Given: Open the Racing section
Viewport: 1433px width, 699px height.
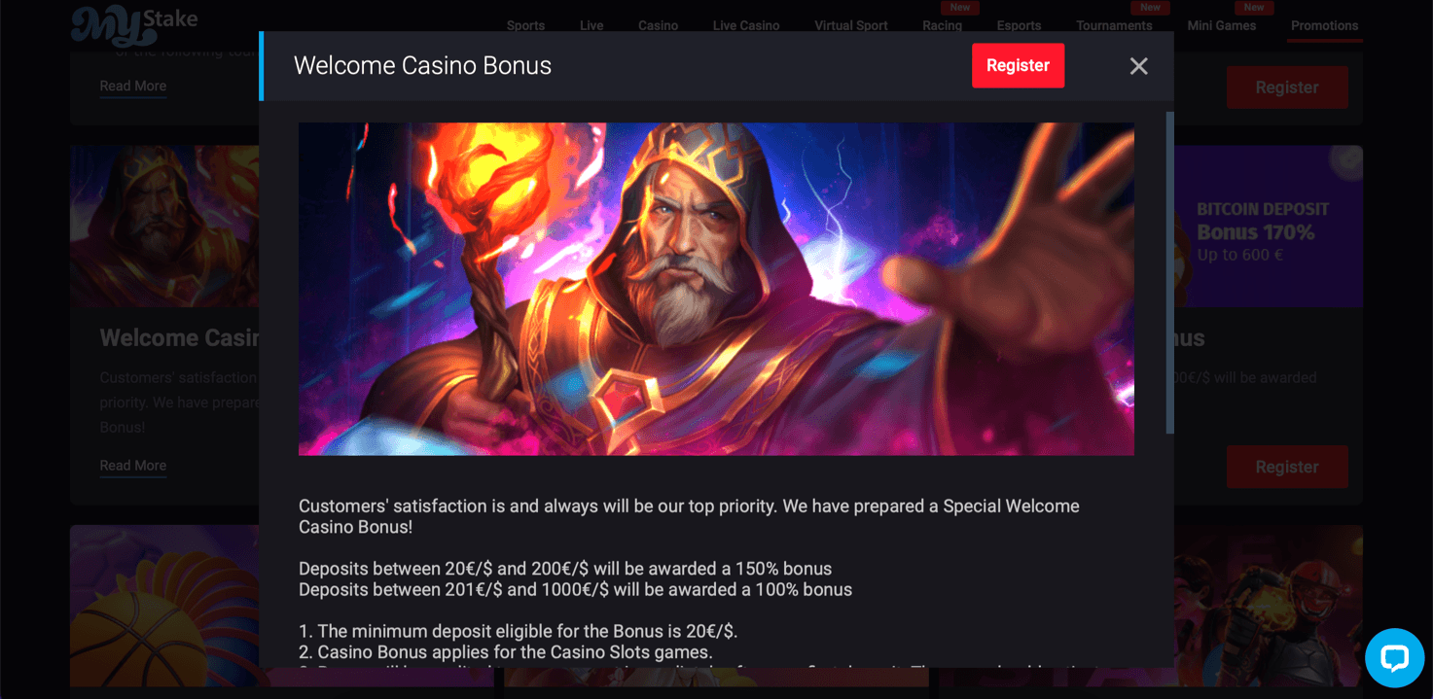Looking at the screenshot, I should 942,25.
